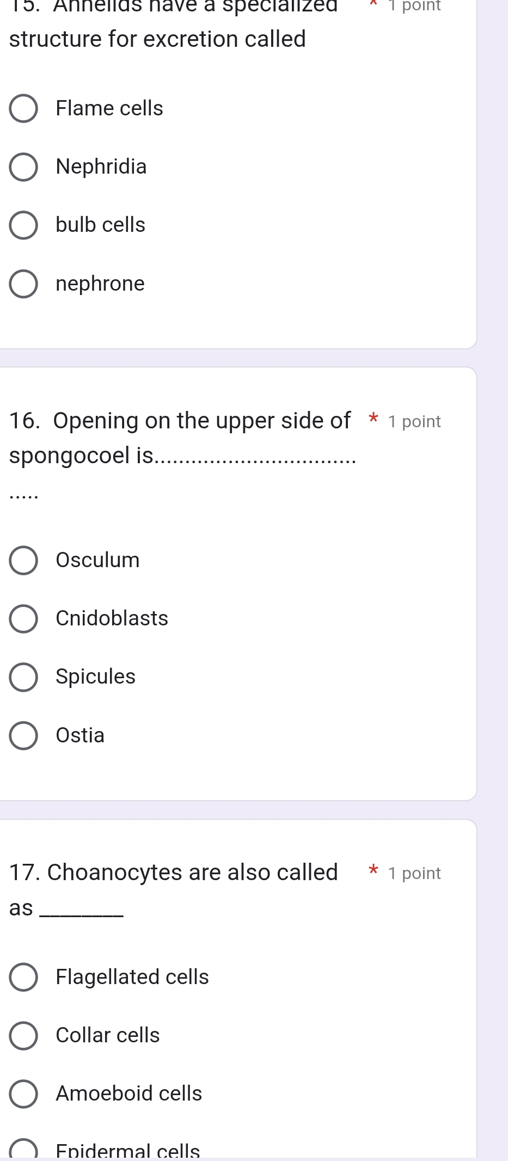
Task: Choose the 'Flagellated cells' radio option
Action: pyautogui.click(x=23, y=977)
